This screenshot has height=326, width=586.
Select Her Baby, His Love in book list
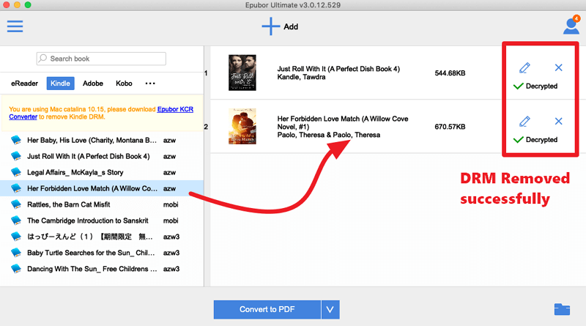click(102, 140)
